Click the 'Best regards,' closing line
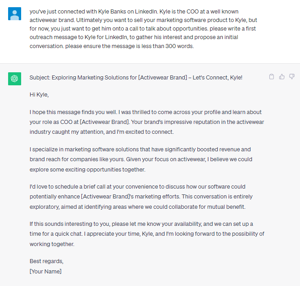The width and height of the screenshot is (300, 286). [x=46, y=261]
